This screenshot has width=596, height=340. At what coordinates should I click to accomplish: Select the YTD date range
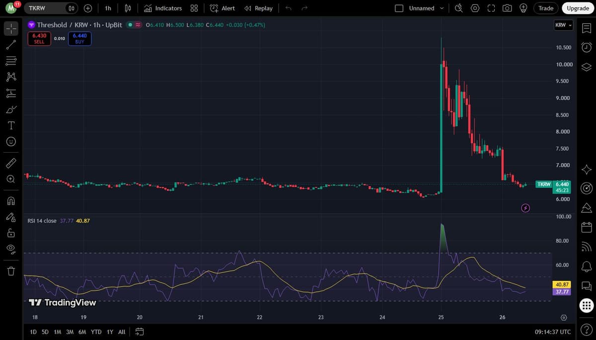click(x=96, y=332)
